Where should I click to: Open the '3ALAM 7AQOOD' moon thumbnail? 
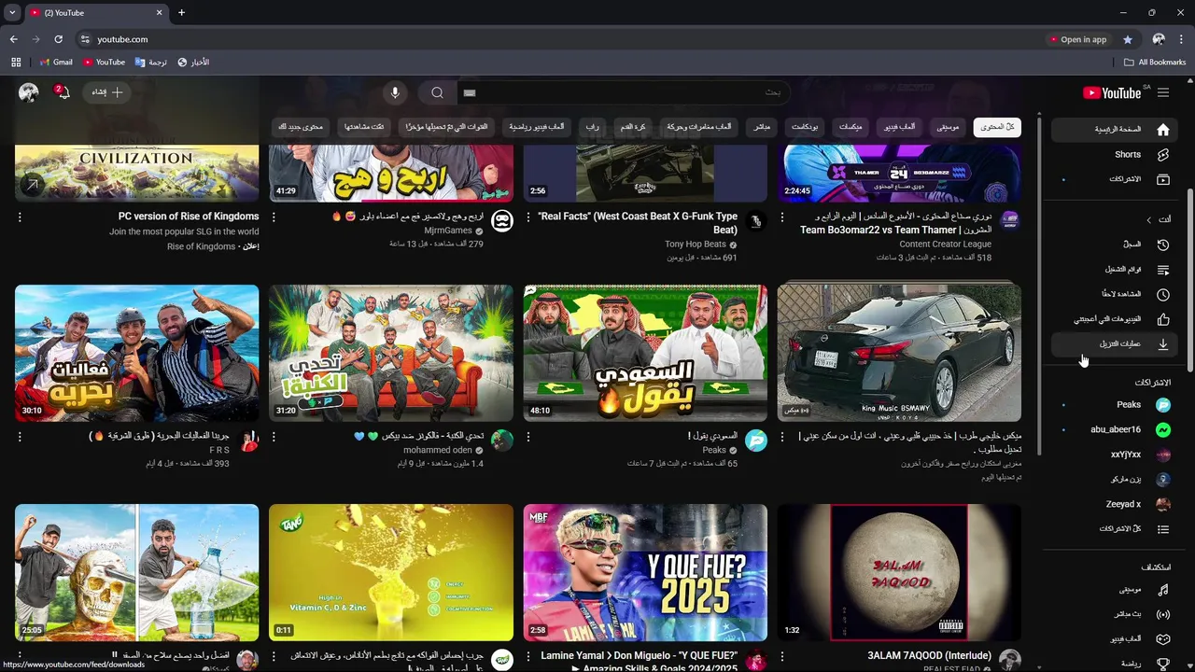(x=899, y=572)
